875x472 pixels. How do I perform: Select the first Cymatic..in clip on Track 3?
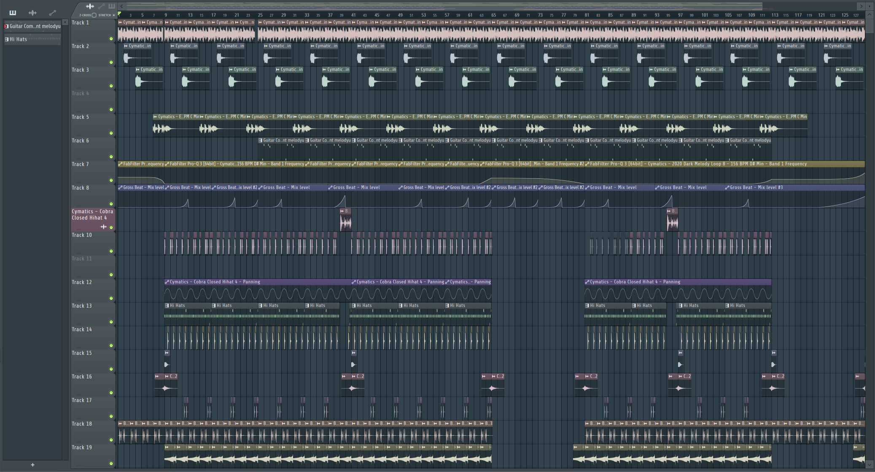point(149,78)
